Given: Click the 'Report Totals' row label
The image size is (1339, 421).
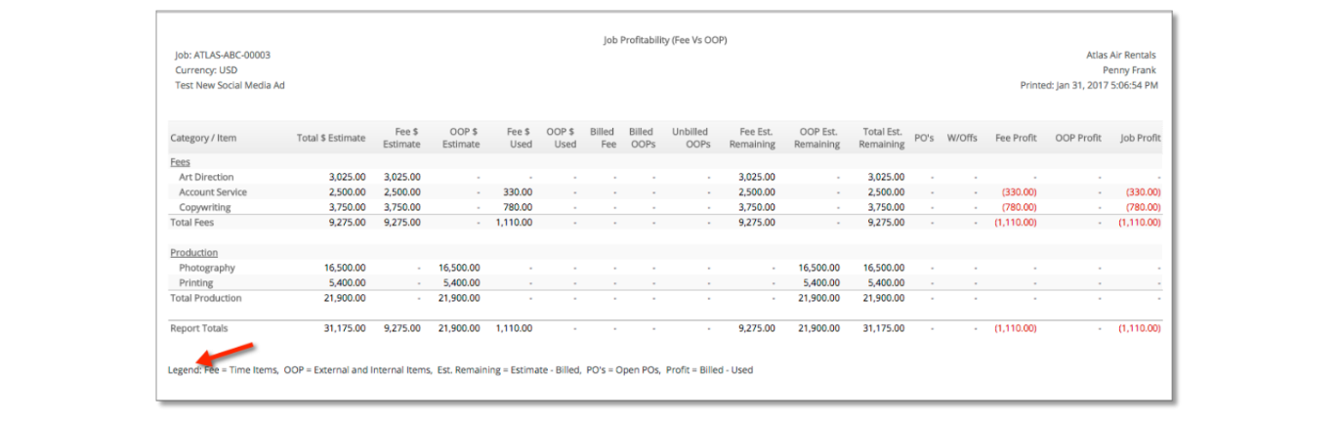Looking at the screenshot, I should click(x=198, y=328).
